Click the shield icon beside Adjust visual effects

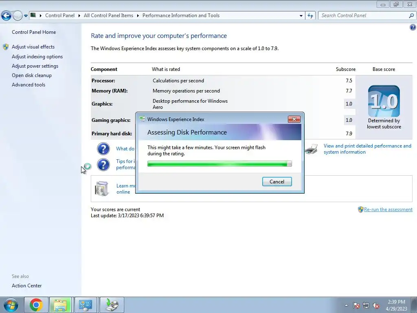point(6,47)
